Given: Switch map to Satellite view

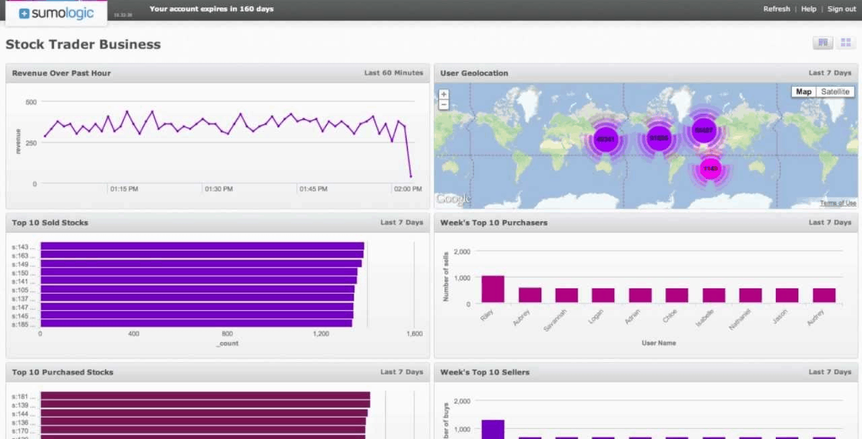Looking at the screenshot, I should (x=835, y=91).
